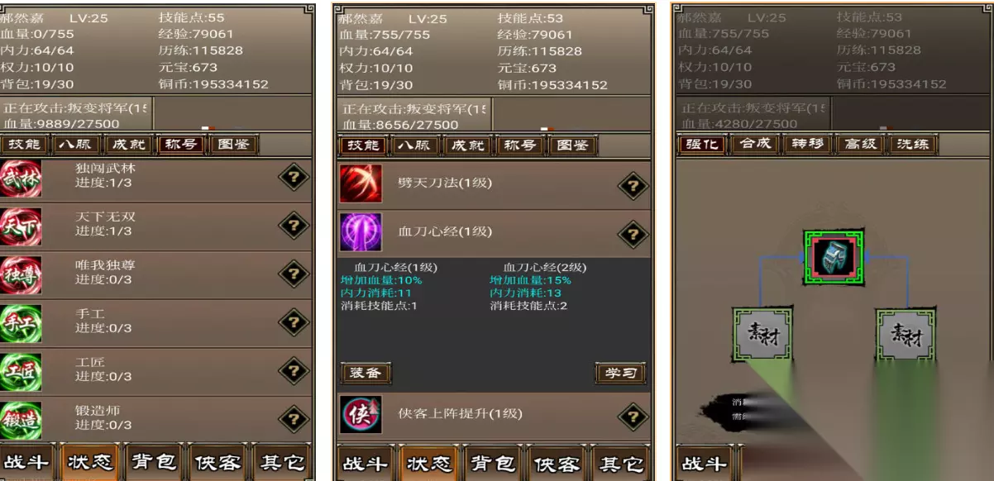Select the green-framed equipment item slot
The width and height of the screenshot is (994, 481).
click(834, 258)
